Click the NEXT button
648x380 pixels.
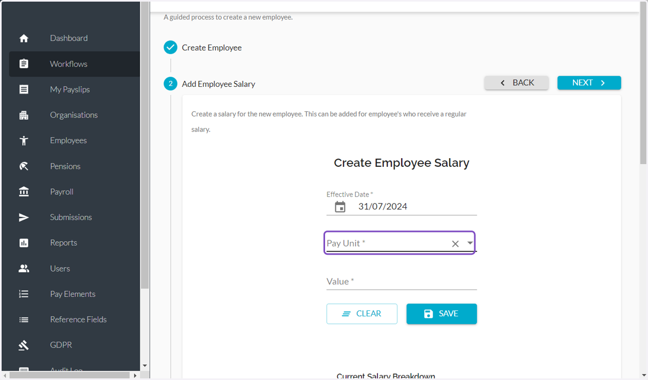[589, 83]
